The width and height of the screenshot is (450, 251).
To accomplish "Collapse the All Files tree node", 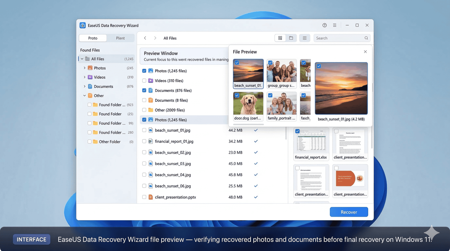I will pos(82,59).
